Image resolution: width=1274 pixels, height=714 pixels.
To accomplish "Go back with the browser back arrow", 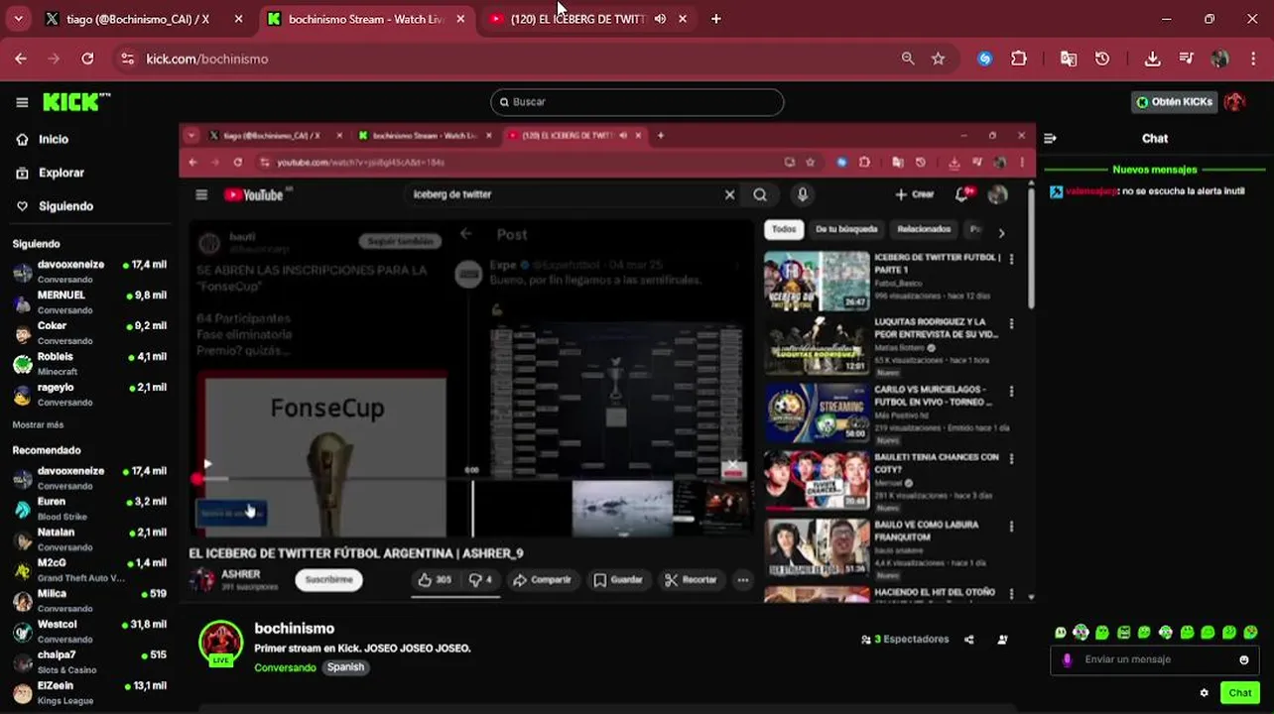I will tap(21, 59).
